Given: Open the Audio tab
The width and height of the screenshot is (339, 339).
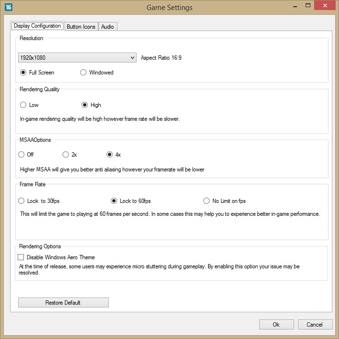Looking at the screenshot, I should pyautogui.click(x=107, y=27).
